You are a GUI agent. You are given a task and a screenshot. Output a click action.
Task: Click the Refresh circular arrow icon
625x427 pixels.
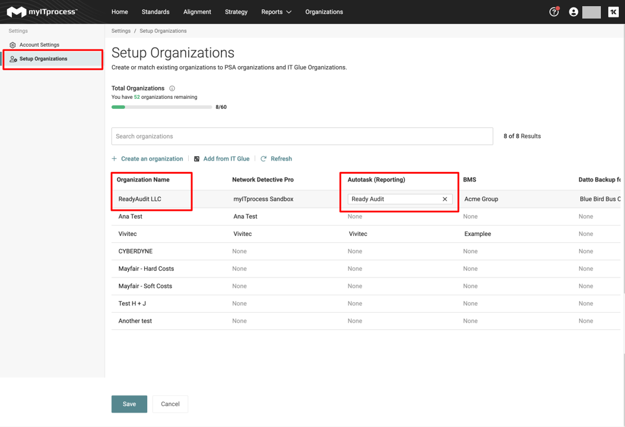[x=264, y=159]
